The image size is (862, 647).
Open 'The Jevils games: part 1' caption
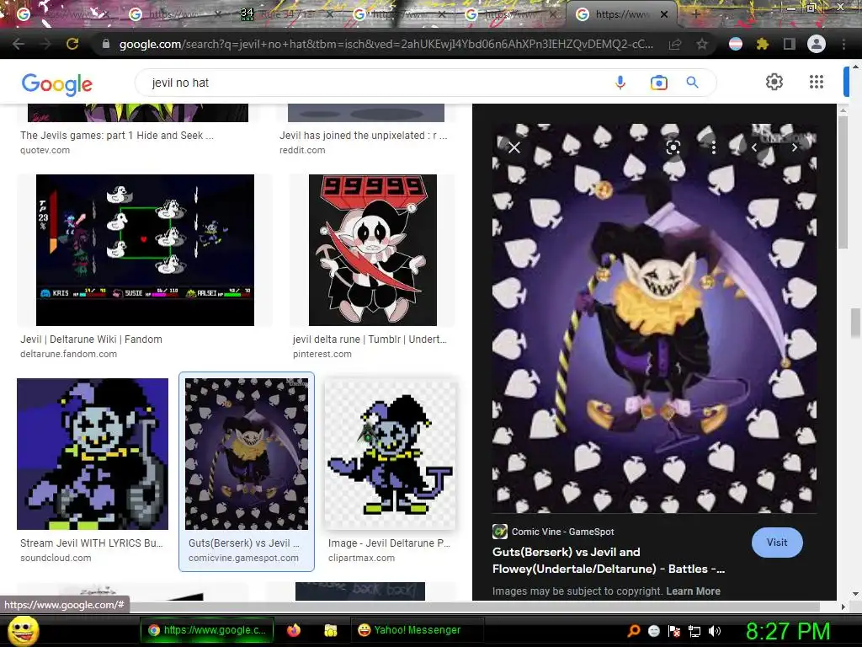[x=117, y=136]
